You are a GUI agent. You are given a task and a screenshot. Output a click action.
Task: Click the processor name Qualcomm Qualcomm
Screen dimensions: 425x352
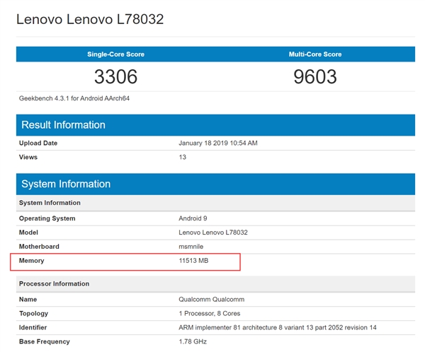pyautogui.click(x=211, y=299)
